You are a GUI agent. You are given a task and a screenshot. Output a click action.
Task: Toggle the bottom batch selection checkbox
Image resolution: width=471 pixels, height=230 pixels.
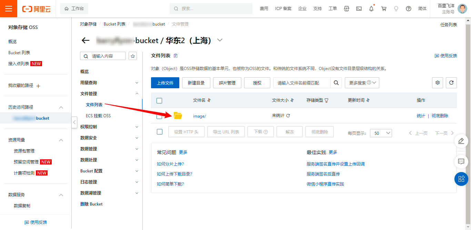coord(159,132)
